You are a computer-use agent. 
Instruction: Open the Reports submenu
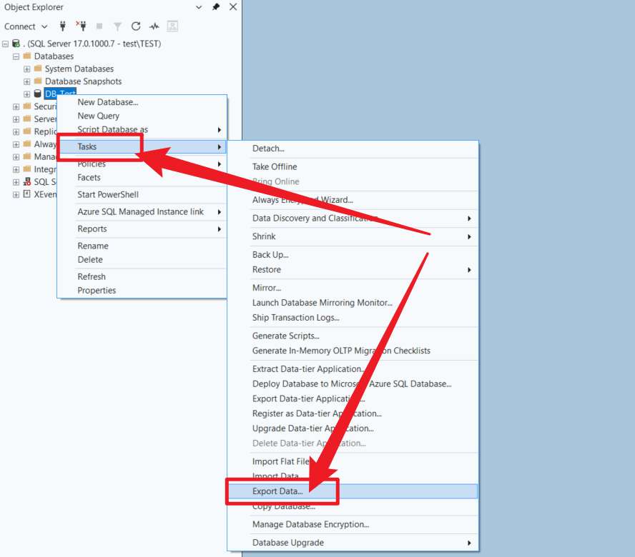(142, 229)
